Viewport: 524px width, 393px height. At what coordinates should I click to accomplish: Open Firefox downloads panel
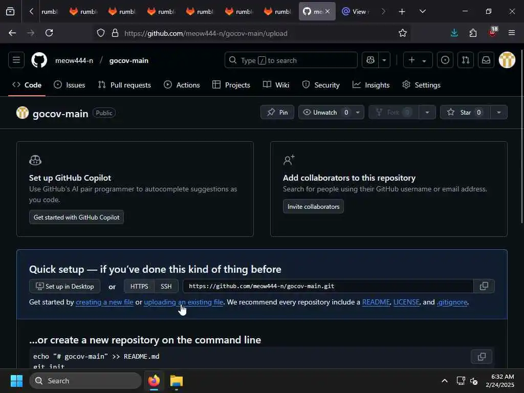click(x=454, y=33)
